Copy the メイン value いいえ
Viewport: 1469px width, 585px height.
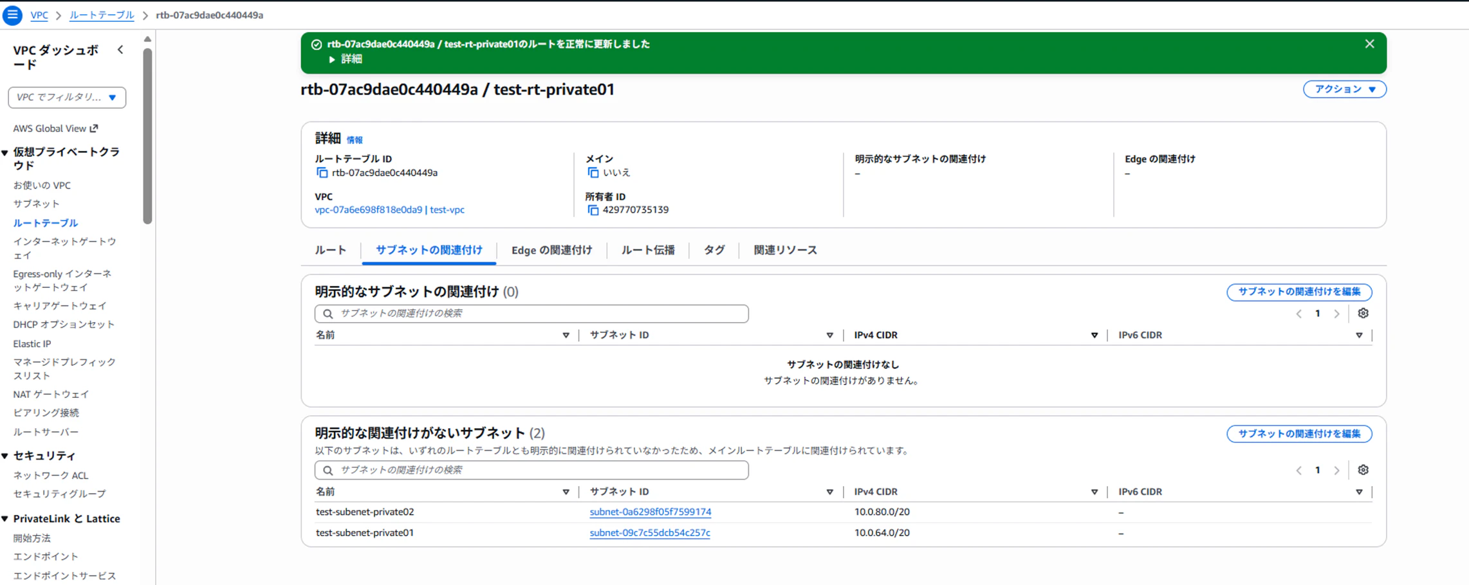(x=593, y=173)
